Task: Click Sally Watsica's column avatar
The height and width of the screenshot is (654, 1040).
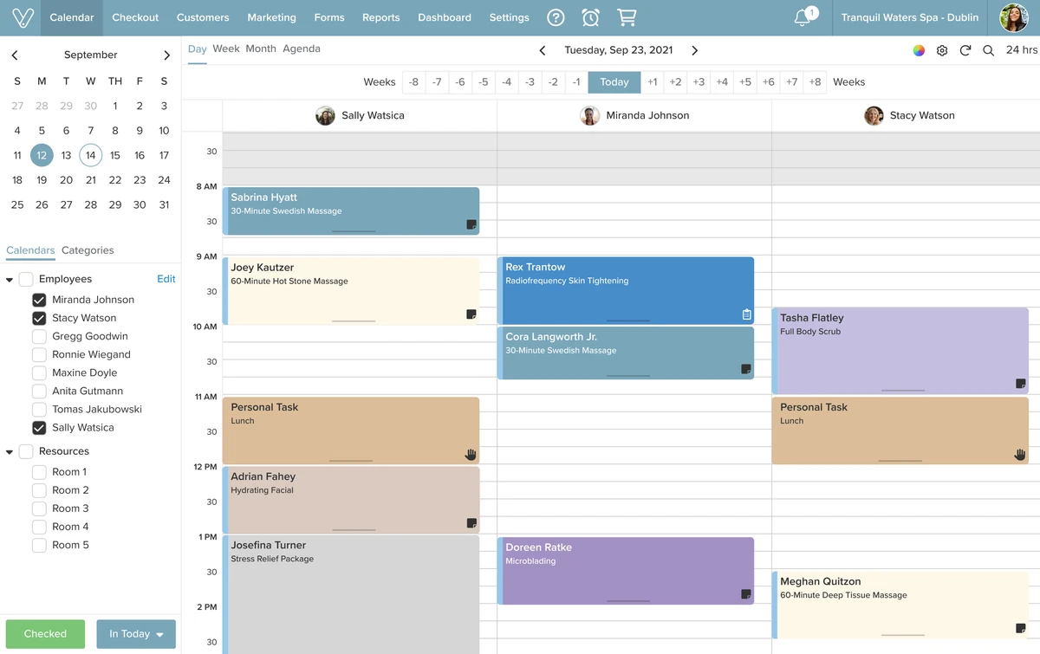Action: click(325, 115)
